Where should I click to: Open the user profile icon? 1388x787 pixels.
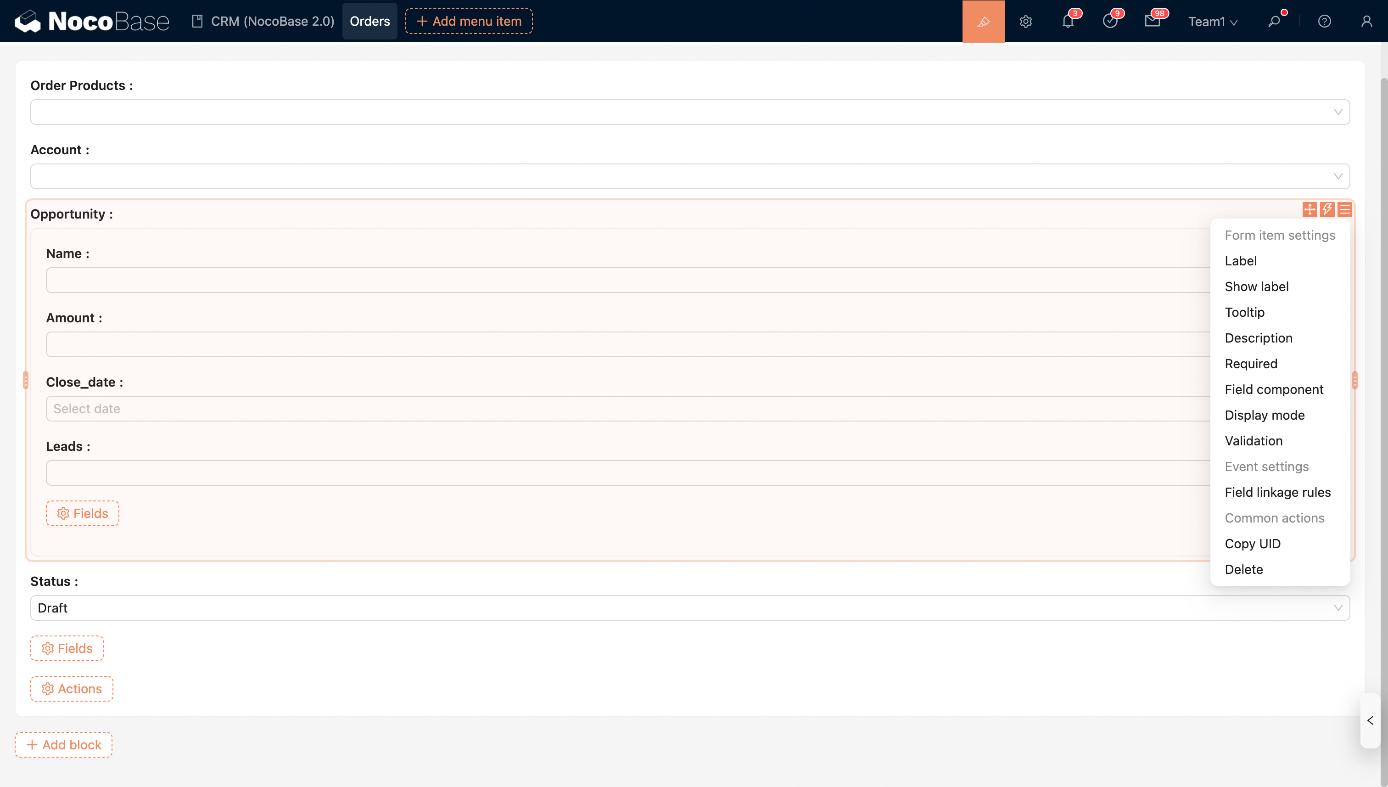click(x=1366, y=21)
